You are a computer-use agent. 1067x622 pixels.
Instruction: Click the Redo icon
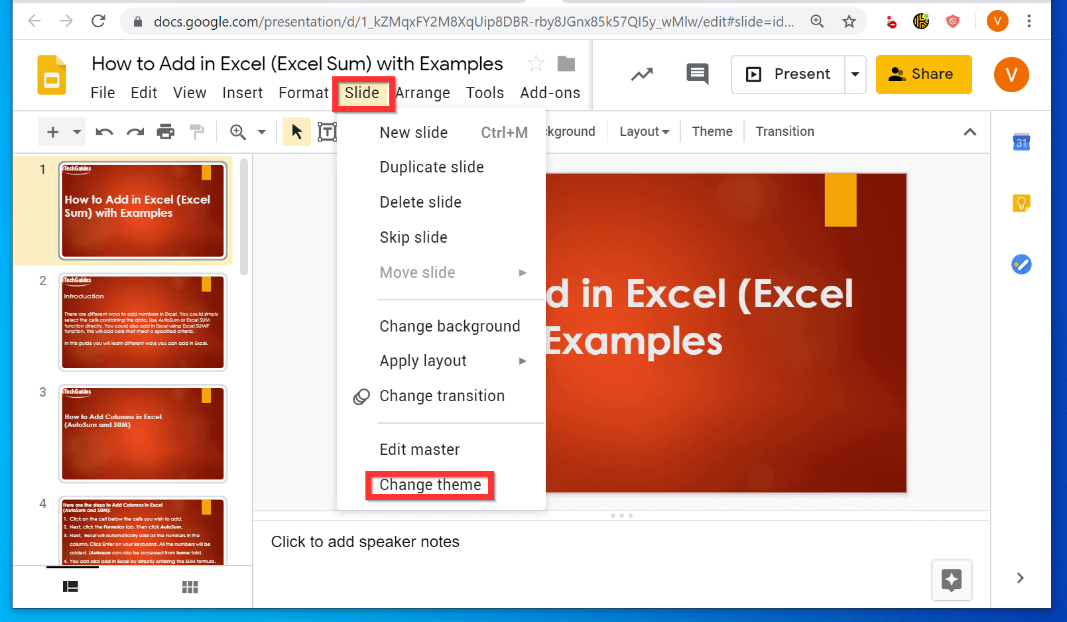[135, 131]
